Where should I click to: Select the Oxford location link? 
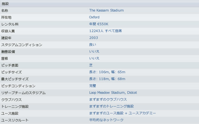point(94,17)
